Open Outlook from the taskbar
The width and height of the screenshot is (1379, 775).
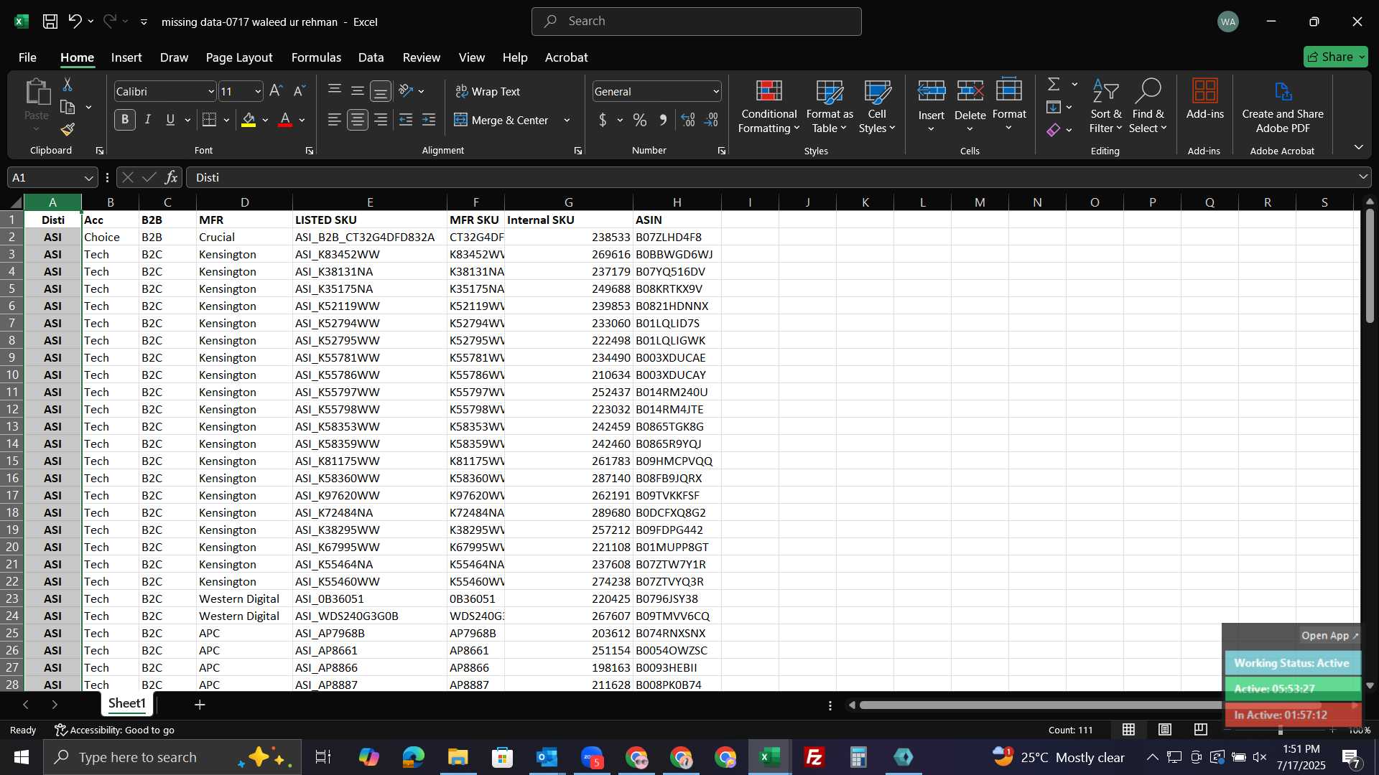tap(547, 757)
